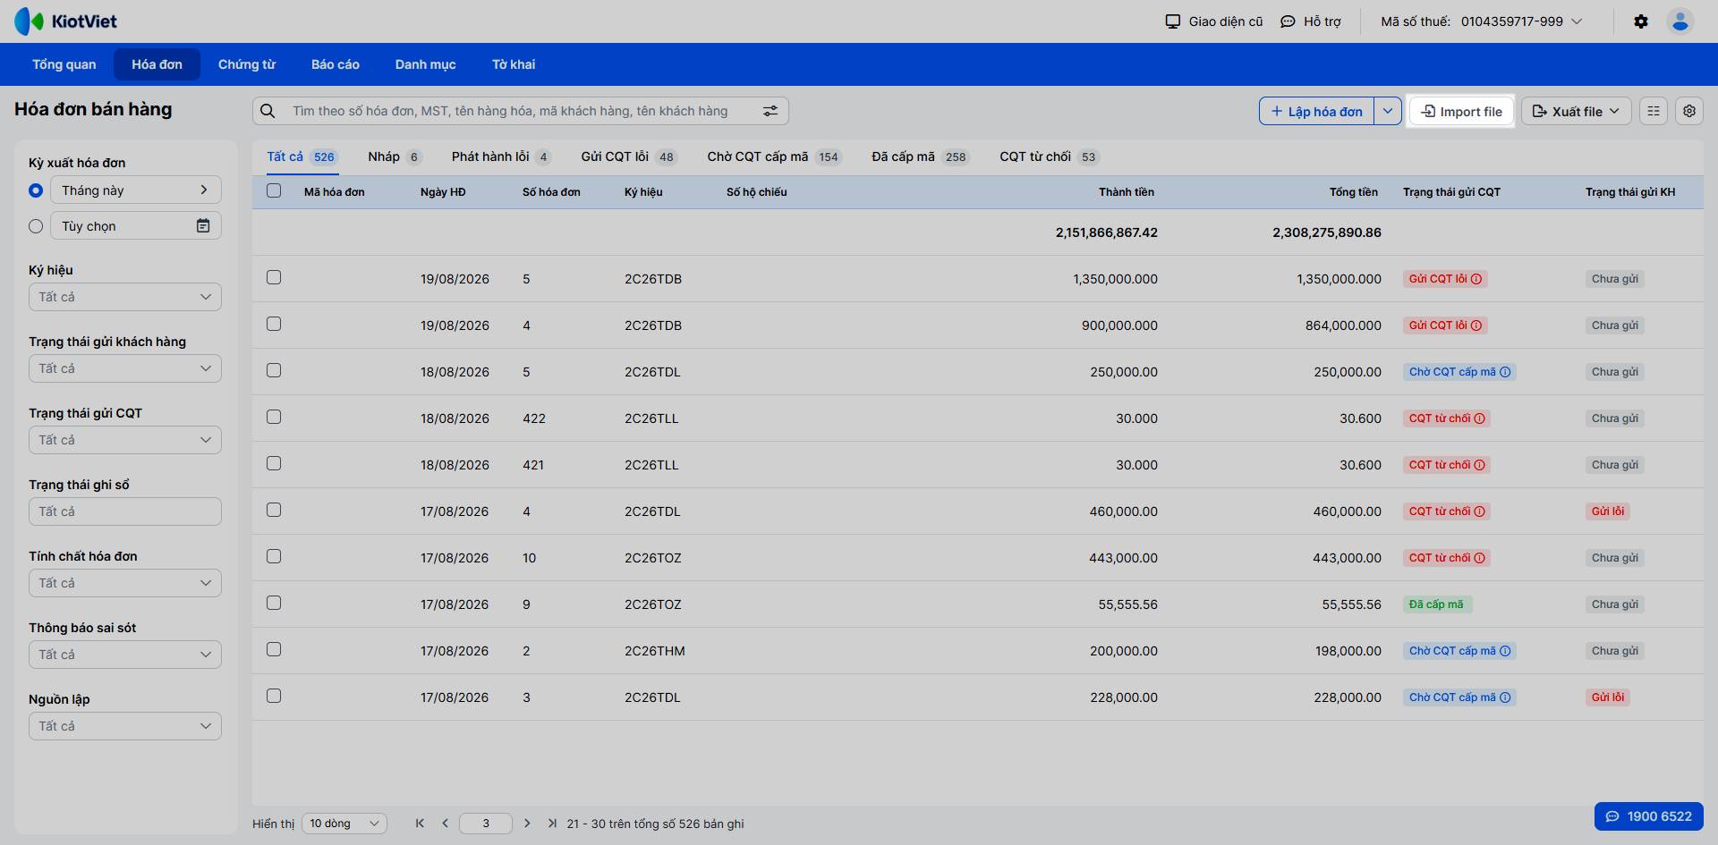This screenshot has width=1718, height=845.
Task: Click the KiotViet logo
Action: 65,21
